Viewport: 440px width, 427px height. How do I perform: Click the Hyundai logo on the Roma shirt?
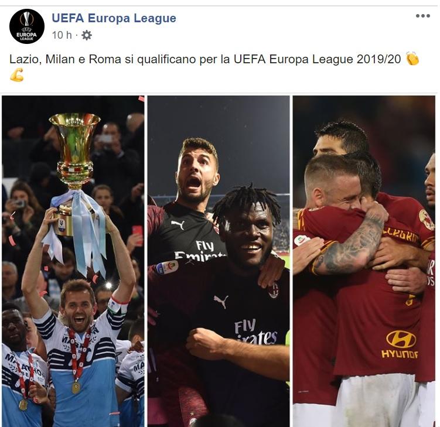coord(400,344)
